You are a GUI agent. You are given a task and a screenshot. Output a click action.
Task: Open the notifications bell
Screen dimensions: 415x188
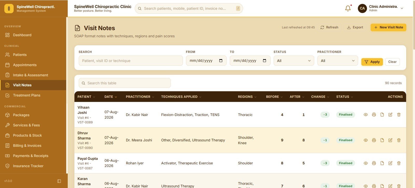(x=348, y=8)
